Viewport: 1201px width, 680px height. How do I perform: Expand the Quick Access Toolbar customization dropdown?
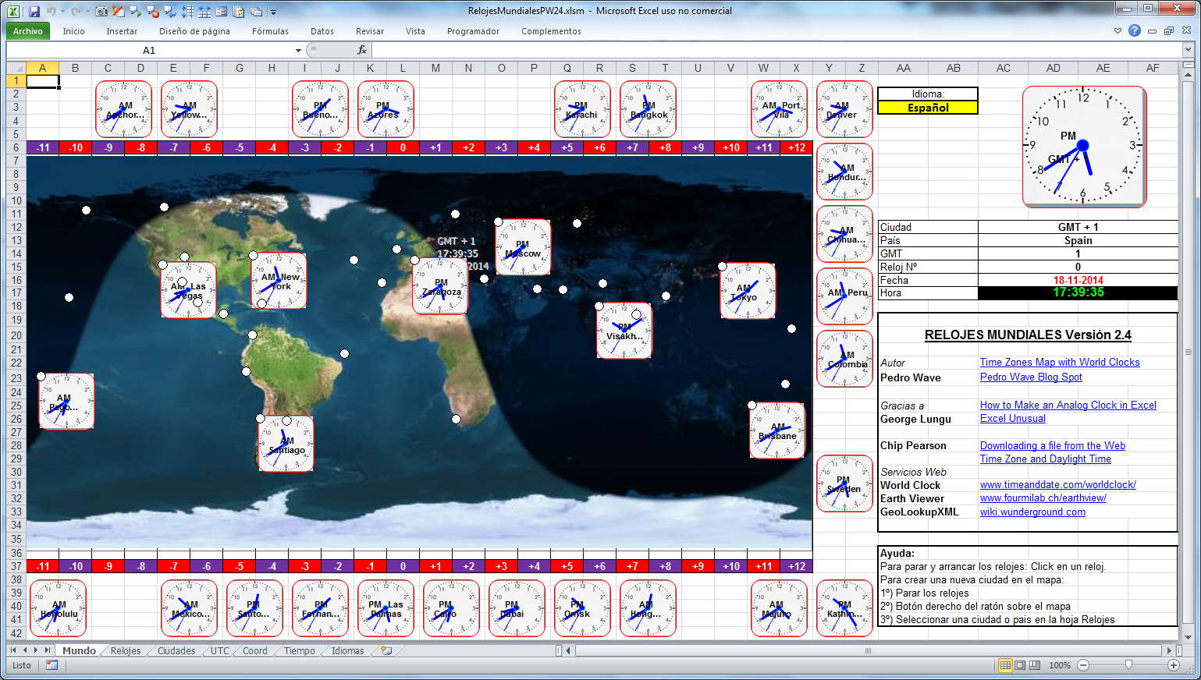272,12
